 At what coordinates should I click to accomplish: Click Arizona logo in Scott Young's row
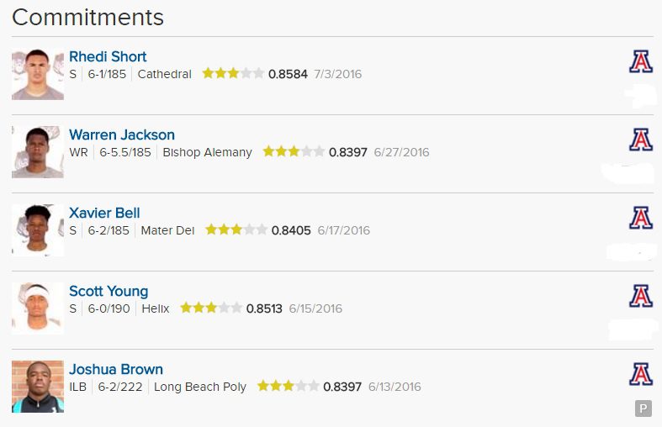(641, 296)
